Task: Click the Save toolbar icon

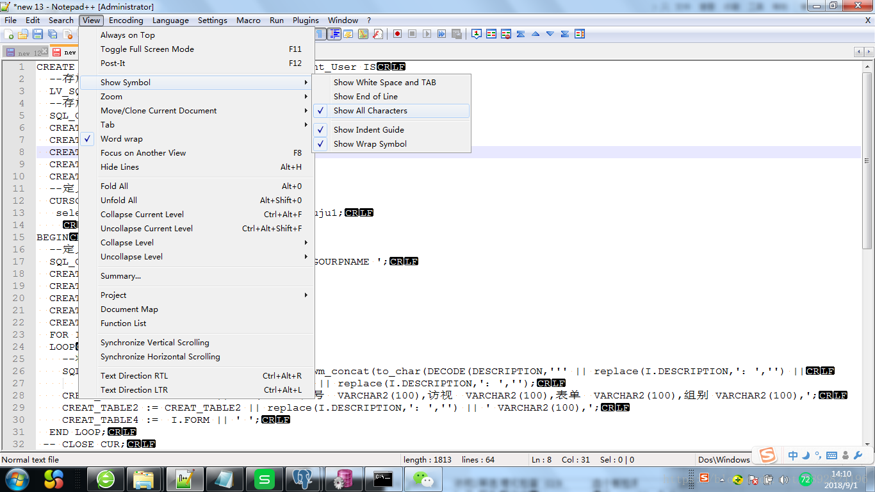Action: point(38,34)
